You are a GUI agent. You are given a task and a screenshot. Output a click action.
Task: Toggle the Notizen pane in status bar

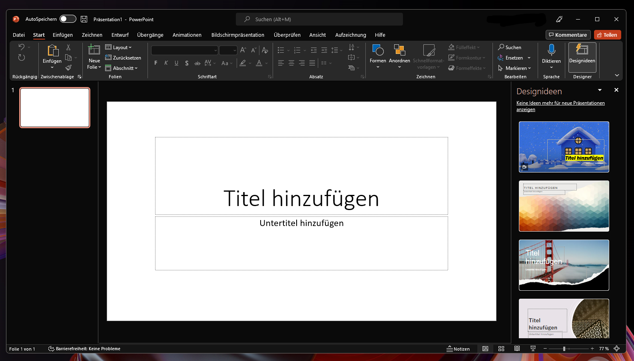458,349
